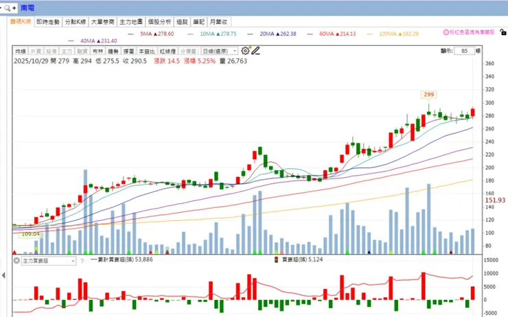The height and width of the screenshot is (317, 508).
Task: Click the pink 粉紅色區塊為庫藏股 note
Action: (472, 32)
